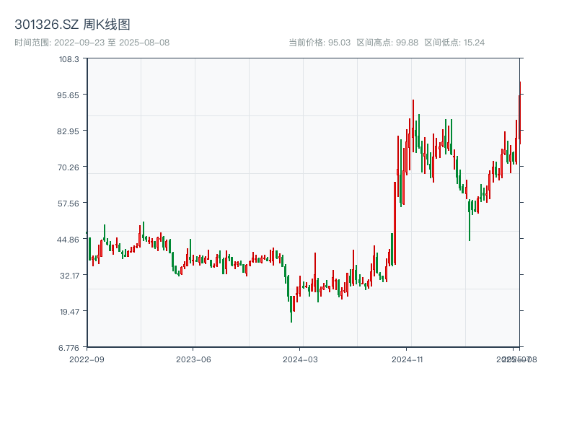This screenshot has width=577, height=433.
Task: Select the 2024-11 date axis label
Action: (x=408, y=359)
